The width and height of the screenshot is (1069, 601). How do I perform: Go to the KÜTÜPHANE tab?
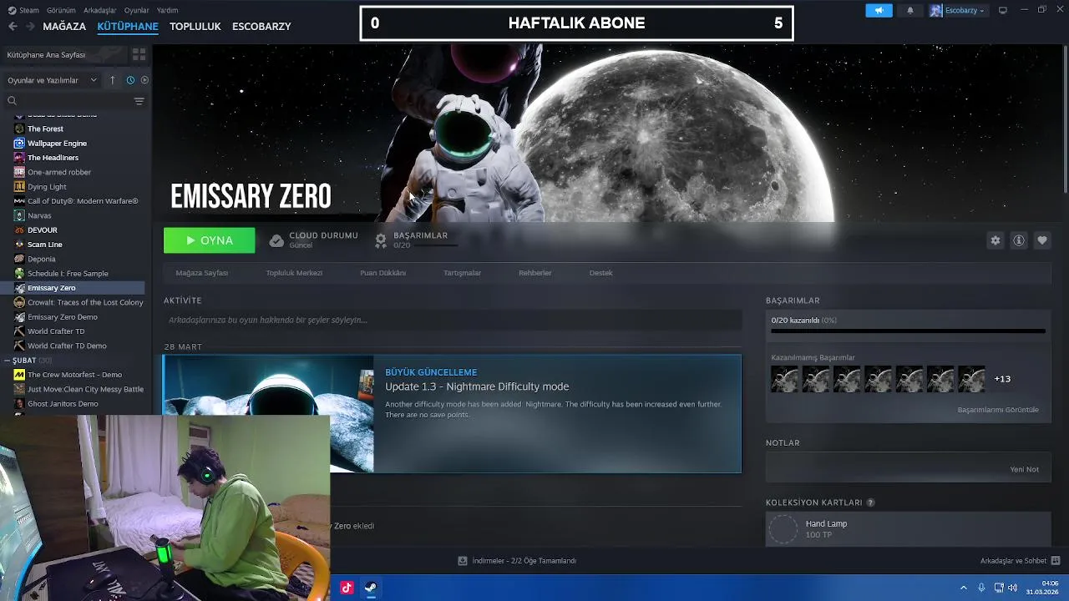pyautogui.click(x=128, y=26)
